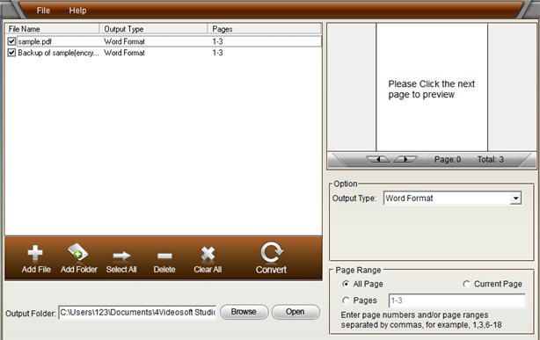Start conversion with the Convert icon
Viewport: 540px width, 340px height.
point(272,253)
